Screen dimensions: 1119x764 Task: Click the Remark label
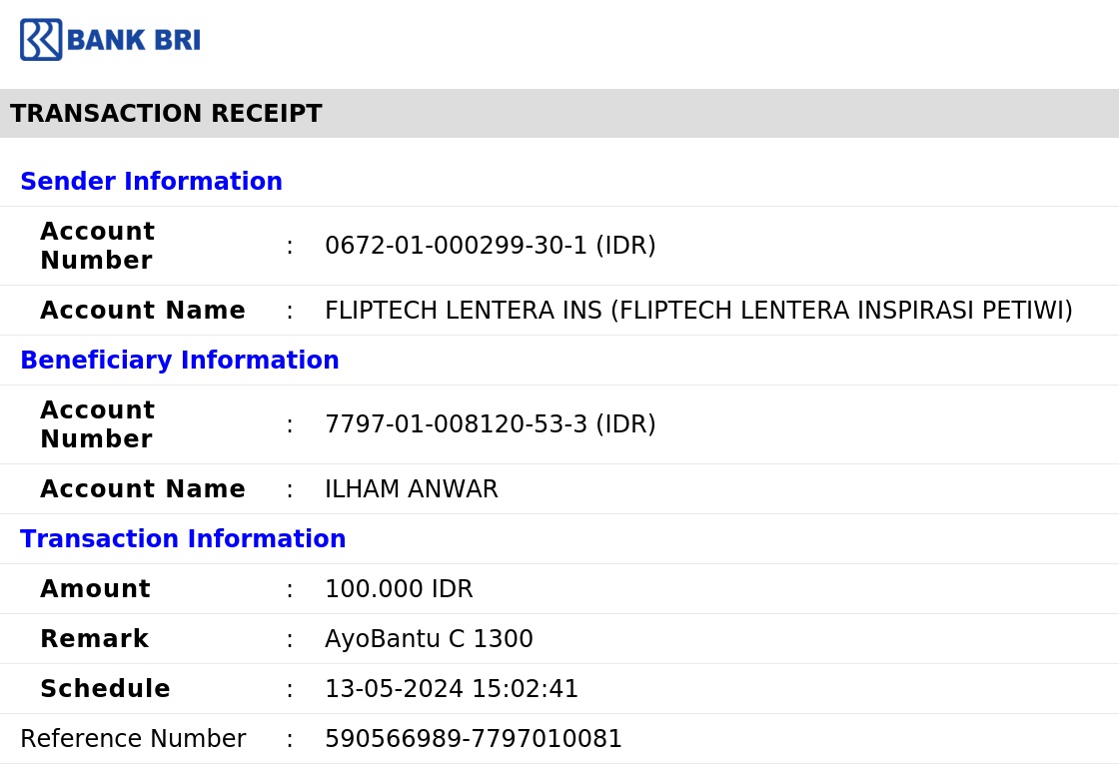click(95, 638)
